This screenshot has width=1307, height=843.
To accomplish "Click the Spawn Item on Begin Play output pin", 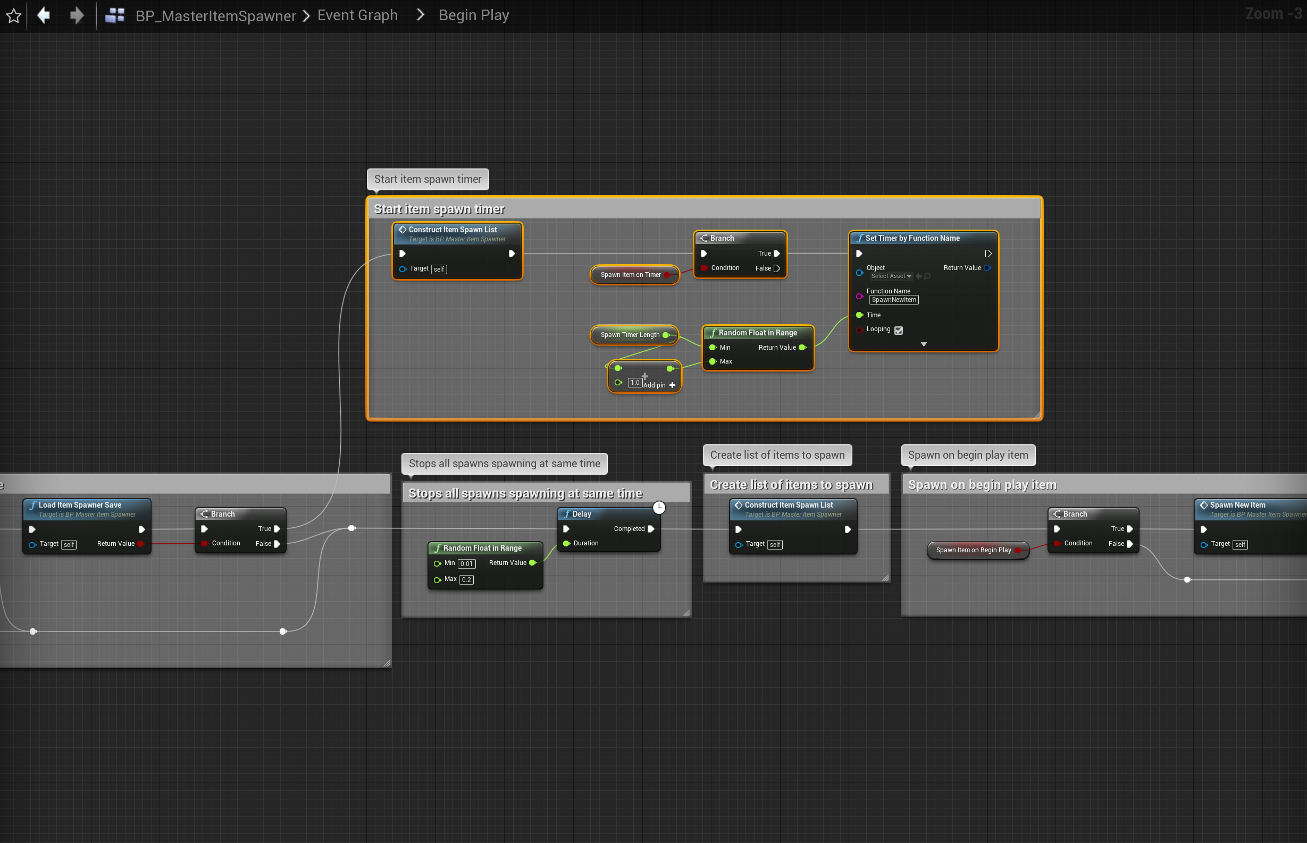I will point(1017,550).
